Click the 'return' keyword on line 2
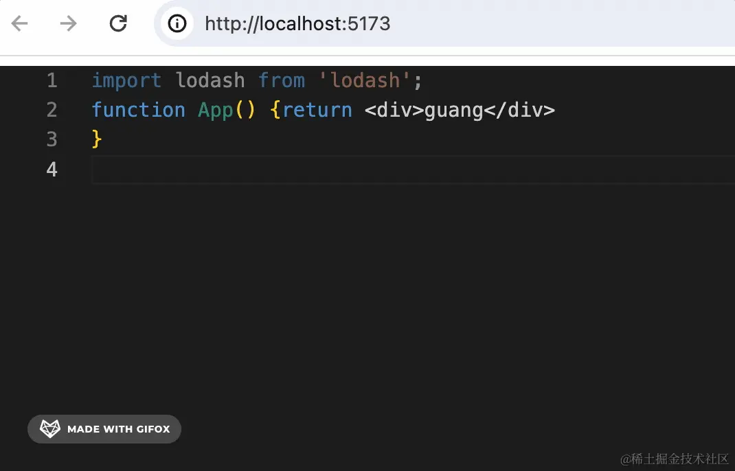The width and height of the screenshot is (735, 471). (x=317, y=110)
